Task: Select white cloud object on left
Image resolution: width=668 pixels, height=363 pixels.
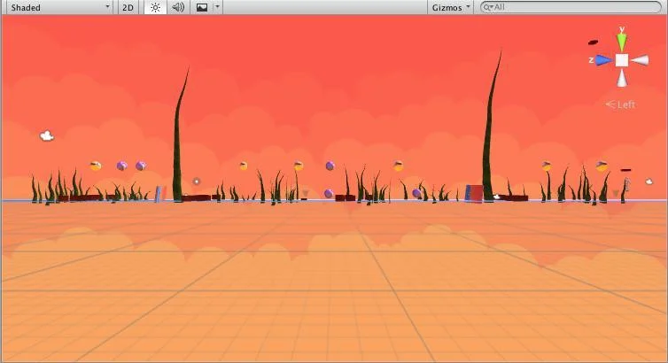Action: pos(47,135)
